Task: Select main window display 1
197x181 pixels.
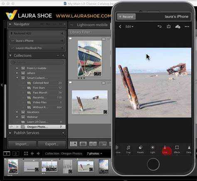Action: click(x=7, y=154)
